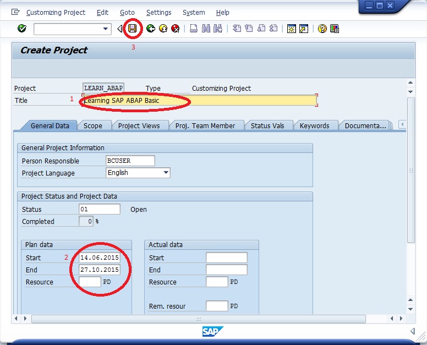Click the Find binoculars icon

point(206,28)
